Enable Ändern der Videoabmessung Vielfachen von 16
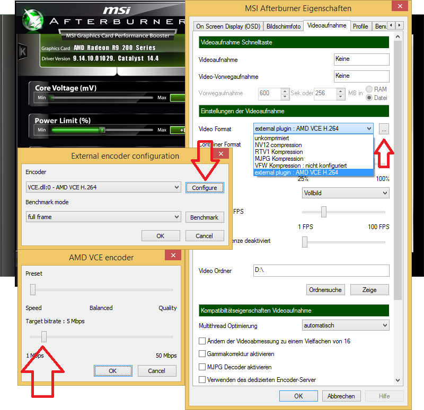The image size is (424, 410). point(202,341)
